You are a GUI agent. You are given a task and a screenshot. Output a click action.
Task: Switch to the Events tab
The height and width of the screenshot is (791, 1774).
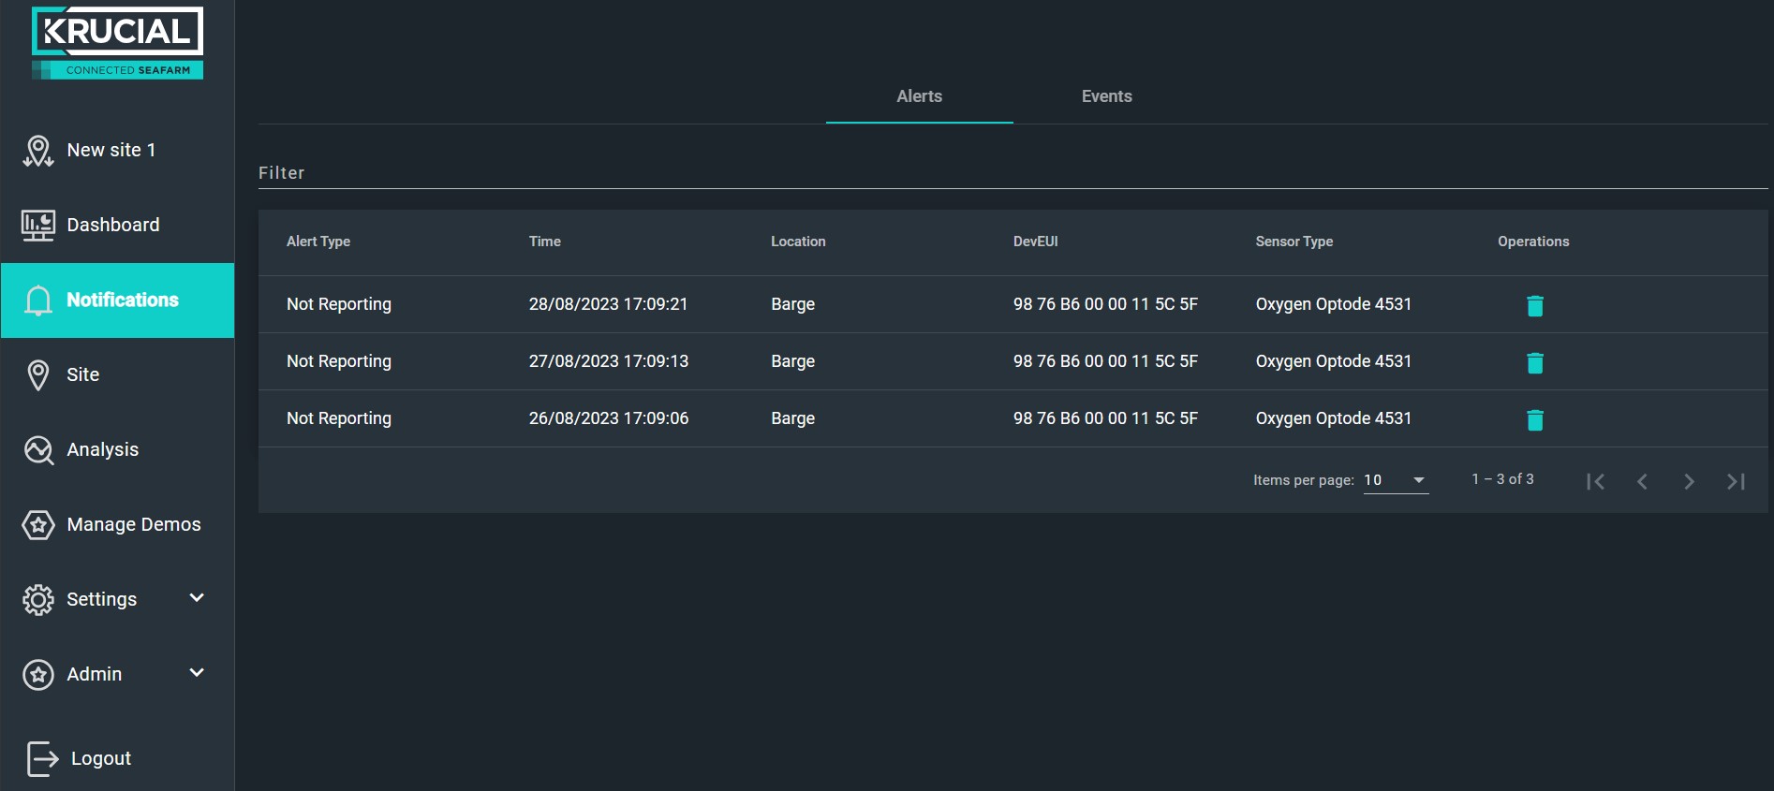pyautogui.click(x=1106, y=96)
